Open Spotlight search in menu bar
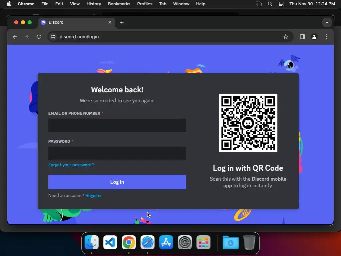This screenshot has width=341, height=256. pyautogui.click(x=270, y=4)
